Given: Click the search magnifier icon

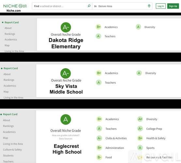Looking at the screenshot, I should [x=89, y=6].
